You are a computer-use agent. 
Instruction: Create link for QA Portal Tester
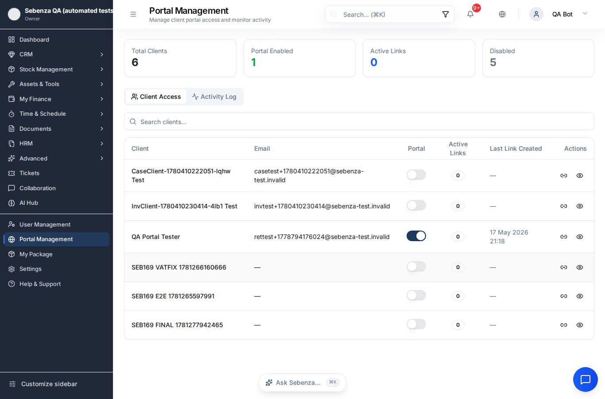pos(564,237)
